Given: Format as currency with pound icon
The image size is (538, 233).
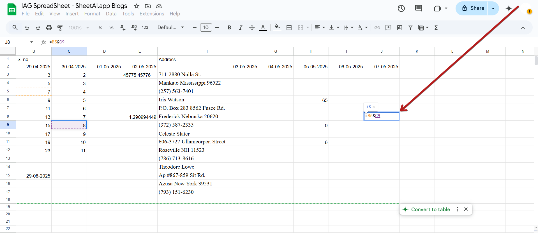Looking at the screenshot, I should coord(100,27).
